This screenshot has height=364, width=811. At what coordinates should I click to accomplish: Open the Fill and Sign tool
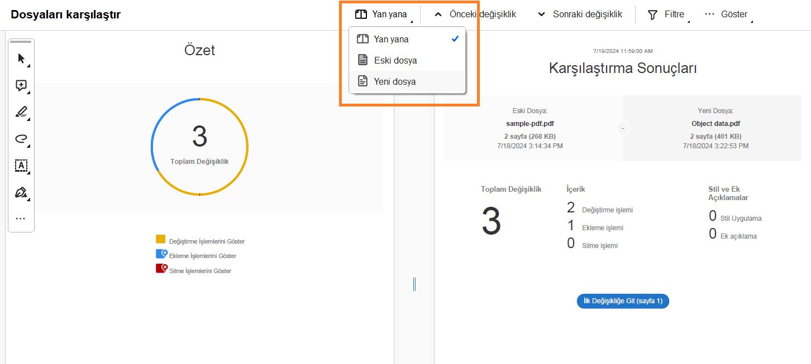20,192
